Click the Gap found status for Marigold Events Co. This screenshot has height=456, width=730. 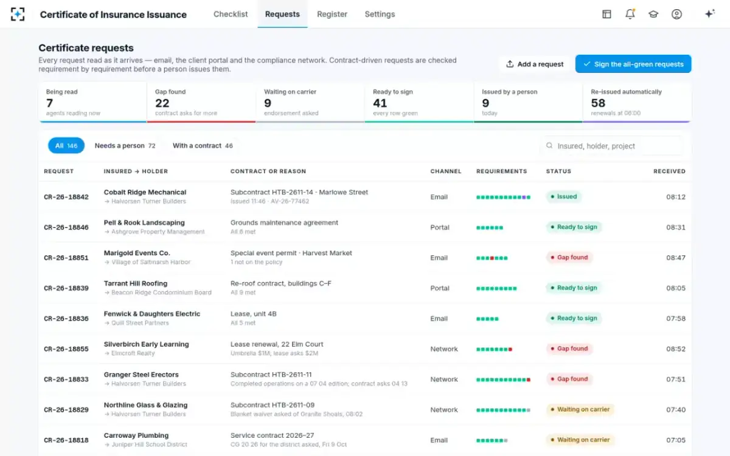pyautogui.click(x=569, y=257)
